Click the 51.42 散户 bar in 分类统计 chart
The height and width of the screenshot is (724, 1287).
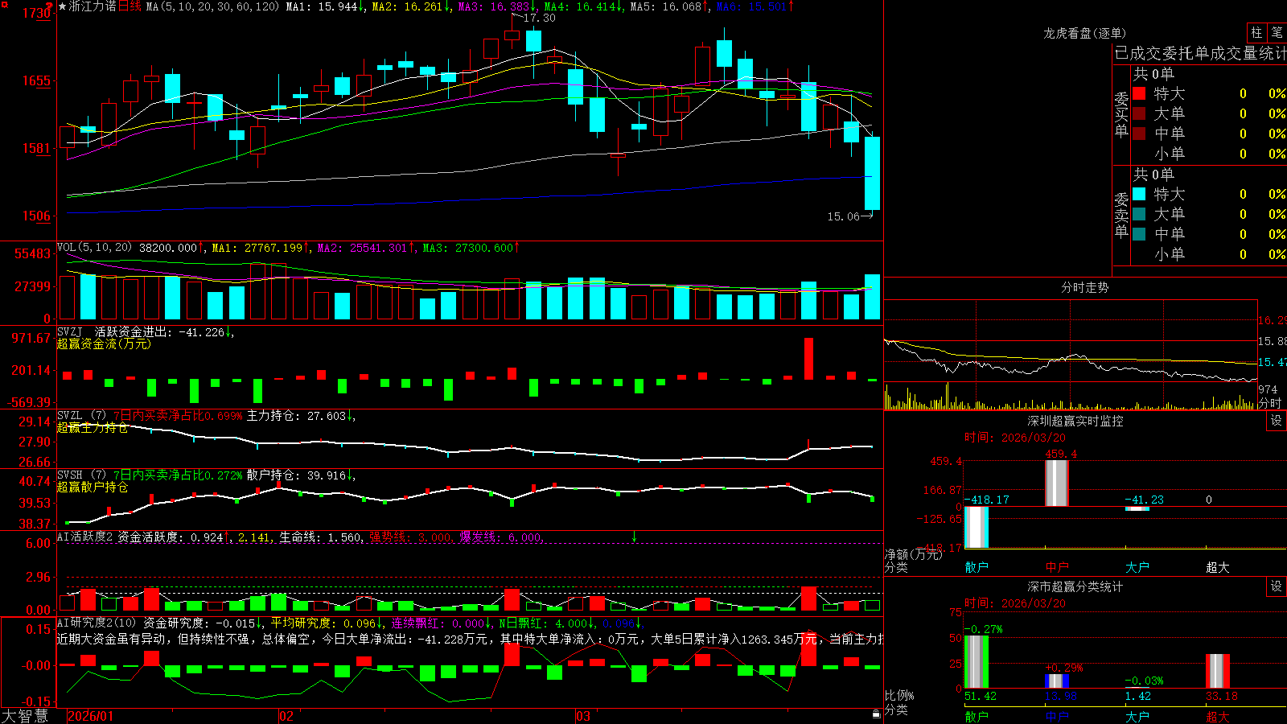[x=976, y=661]
